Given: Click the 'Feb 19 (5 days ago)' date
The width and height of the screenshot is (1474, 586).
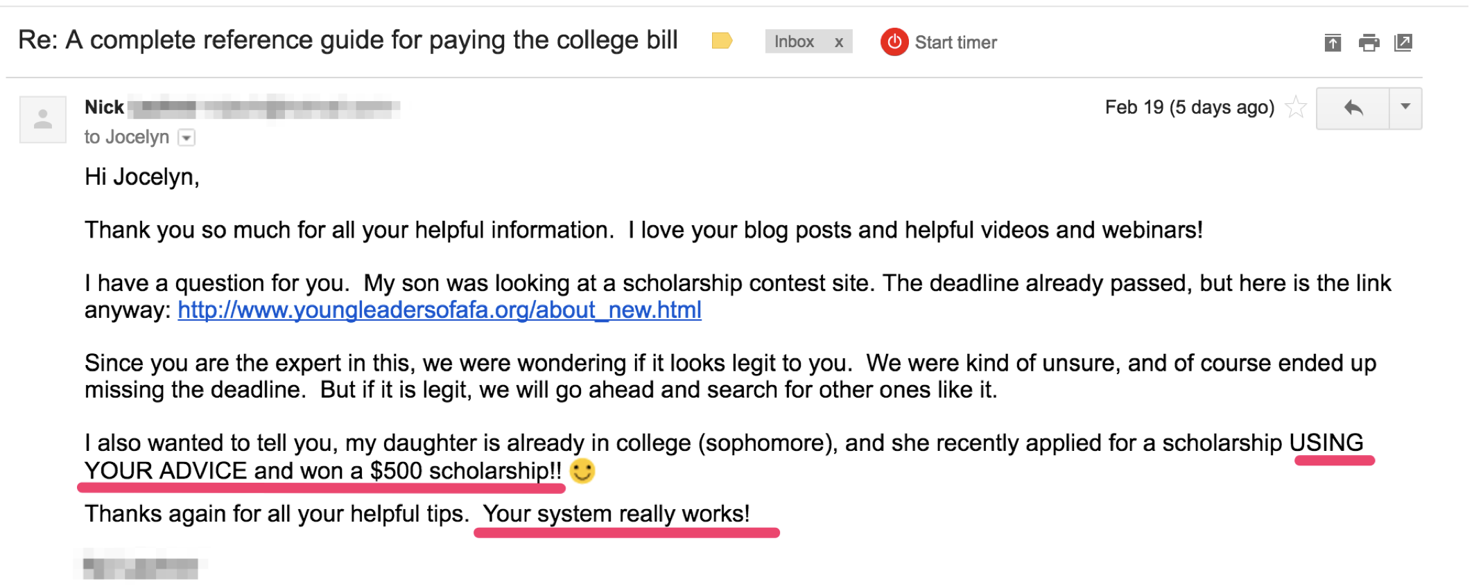Looking at the screenshot, I should (x=1190, y=107).
